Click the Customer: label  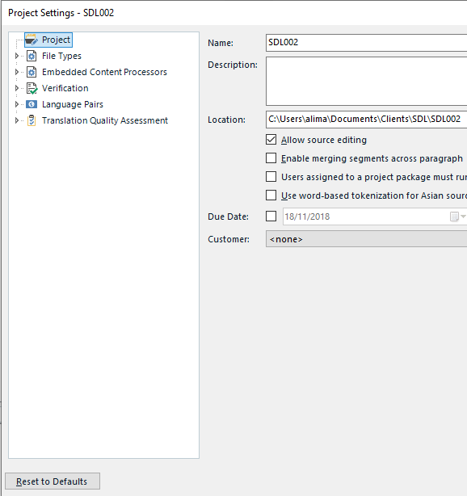pos(229,239)
